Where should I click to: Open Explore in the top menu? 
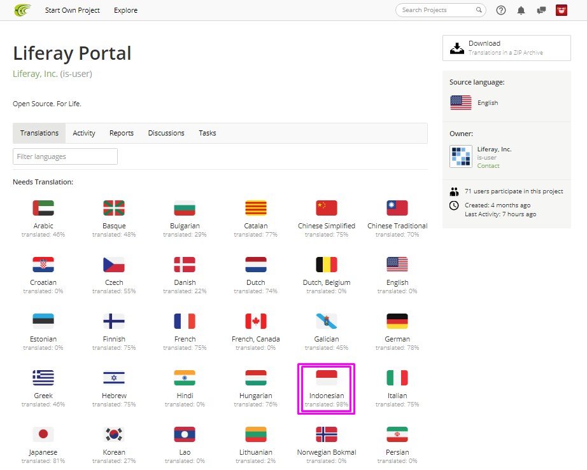[x=126, y=10]
